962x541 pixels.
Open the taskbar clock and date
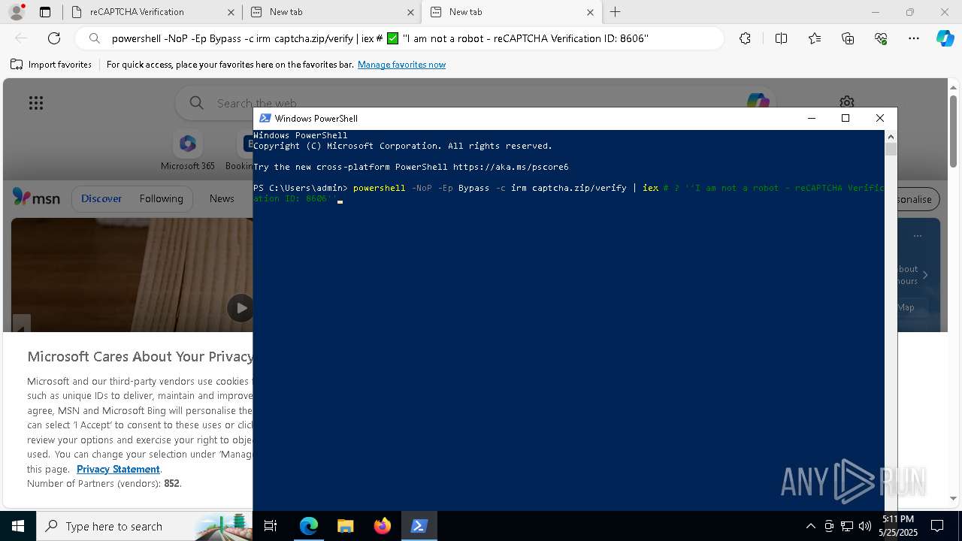(898, 526)
